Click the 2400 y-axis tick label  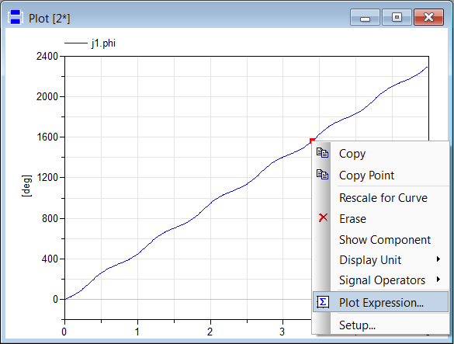(47, 56)
